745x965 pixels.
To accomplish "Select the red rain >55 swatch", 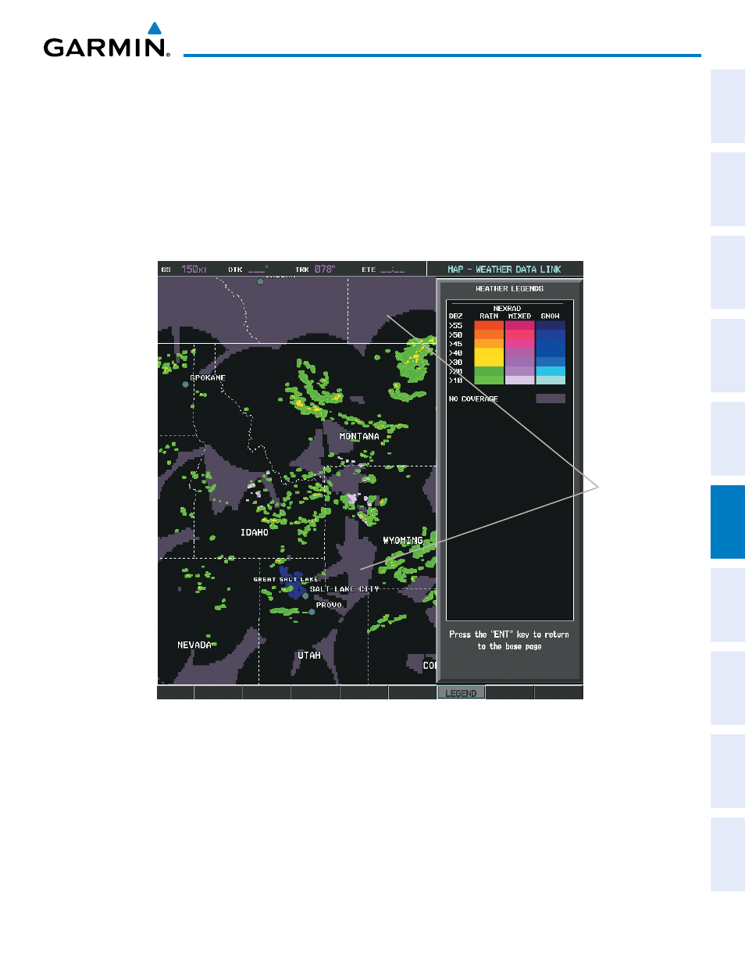I will click(489, 325).
